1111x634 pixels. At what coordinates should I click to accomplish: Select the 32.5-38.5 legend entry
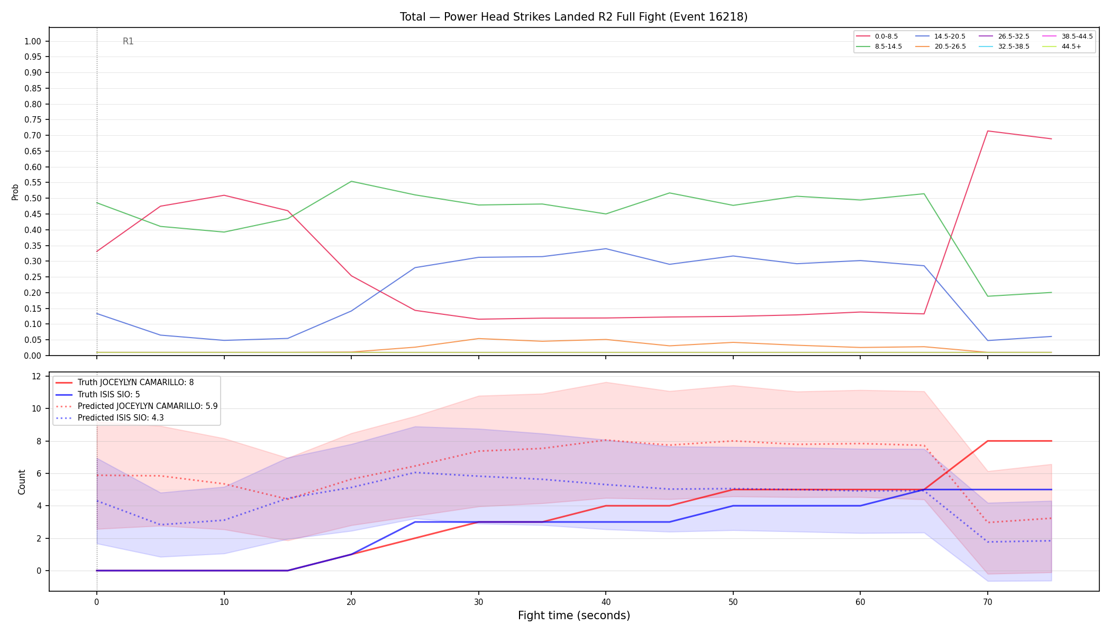click(1005, 46)
